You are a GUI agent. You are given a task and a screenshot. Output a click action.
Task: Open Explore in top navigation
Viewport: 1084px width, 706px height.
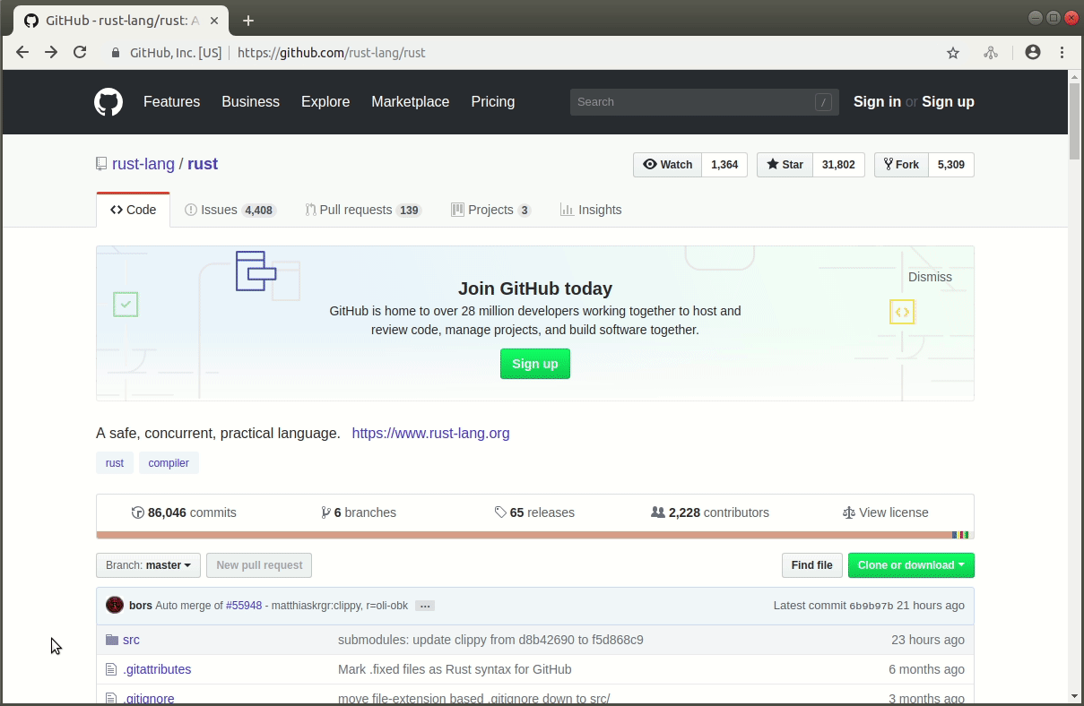click(325, 102)
